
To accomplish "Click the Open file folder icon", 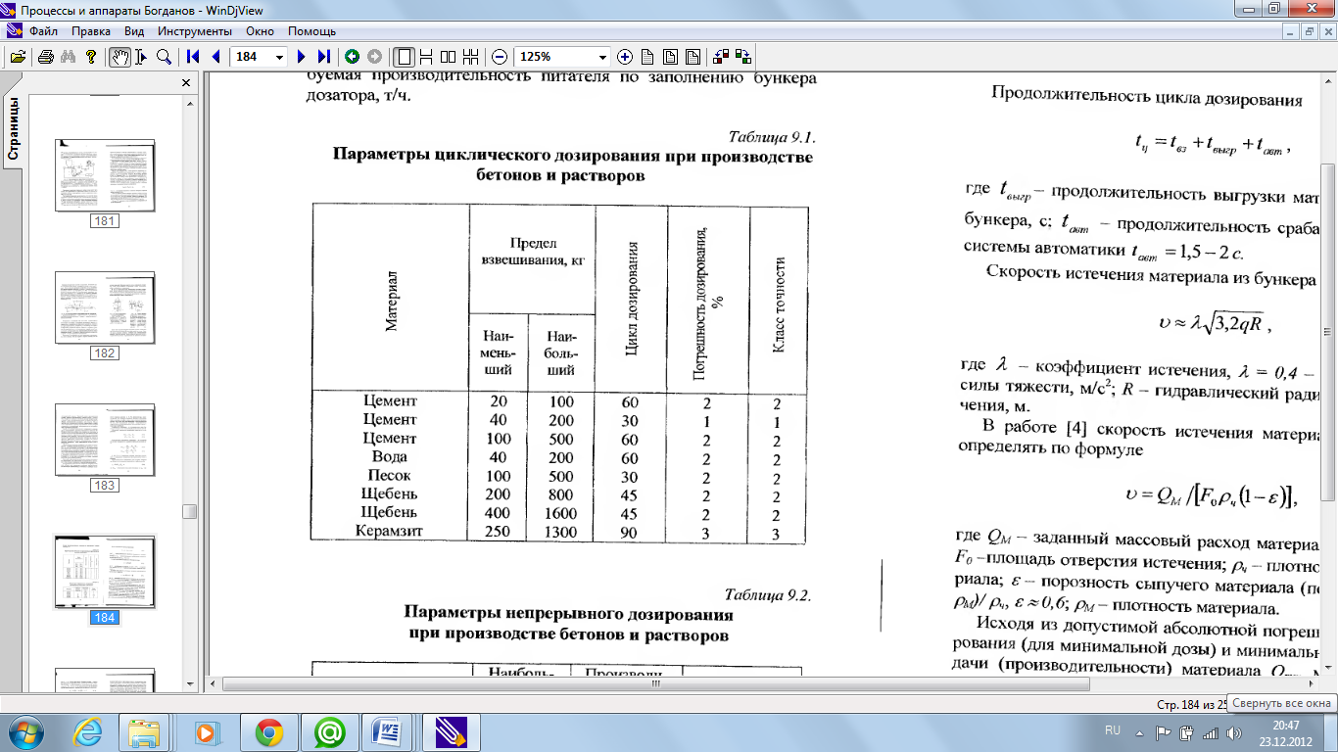I will point(18,57).
